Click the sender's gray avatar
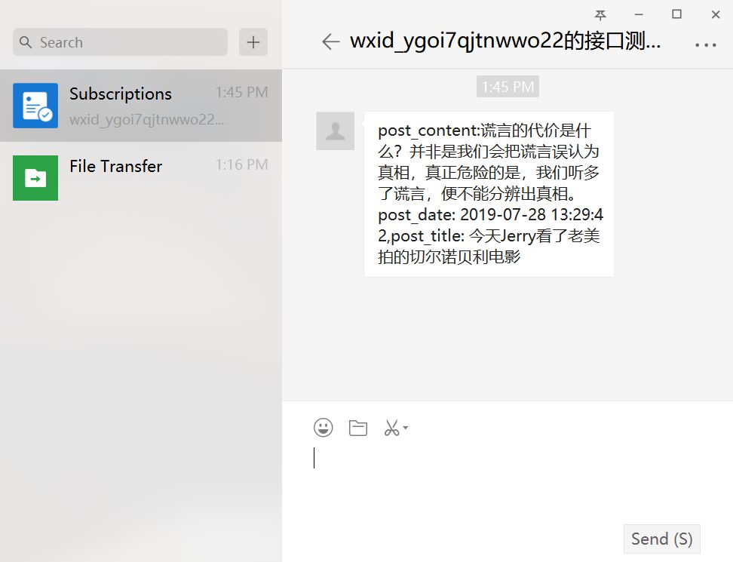Viewport: 733px width, 562px height. point(335,131)
